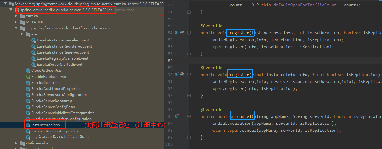Click the EurekaRegistryAvailableEvent class icon
The height and width of the screenshot is (149, 382).
[x=34, y=58]
